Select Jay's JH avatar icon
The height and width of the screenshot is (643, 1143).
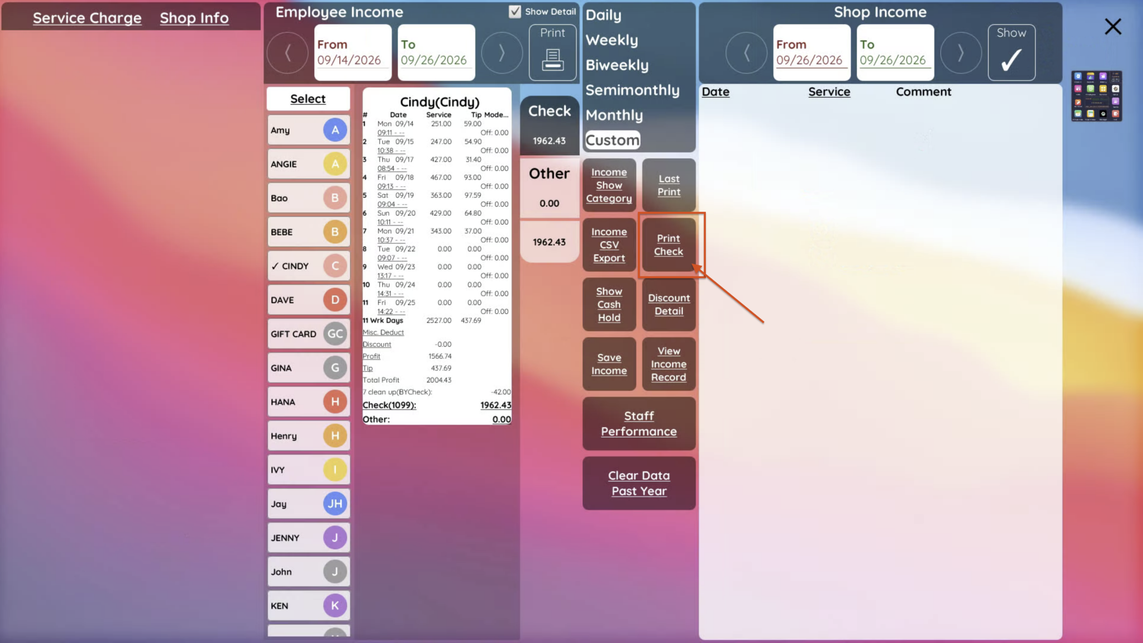pos(335,503)
